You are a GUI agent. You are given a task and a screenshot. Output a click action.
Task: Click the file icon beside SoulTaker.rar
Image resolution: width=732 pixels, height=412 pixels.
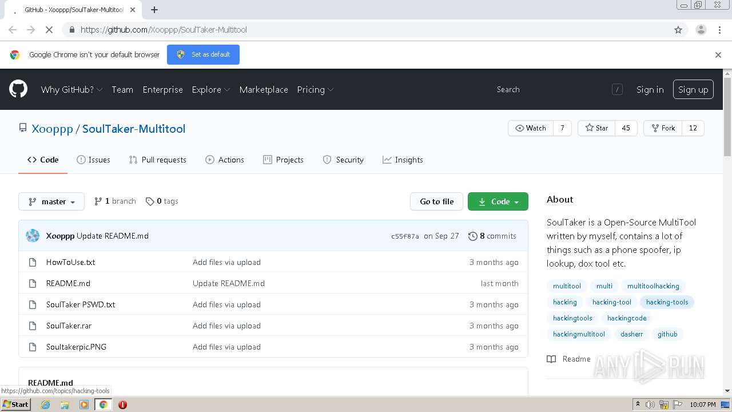click(x=33, y=326)
